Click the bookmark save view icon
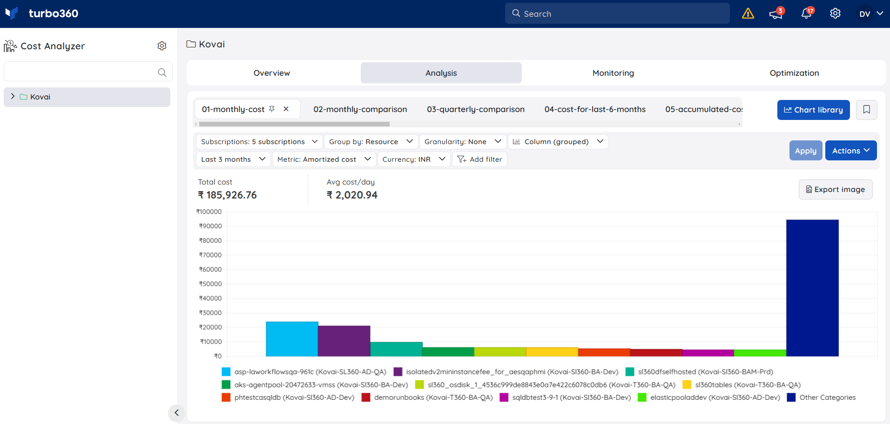The image size is (890, 424). click(x=866, y=110)
